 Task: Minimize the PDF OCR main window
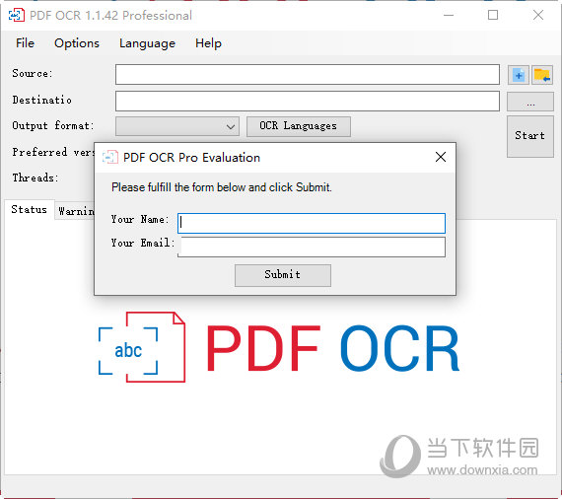click(x=449, y=15)
